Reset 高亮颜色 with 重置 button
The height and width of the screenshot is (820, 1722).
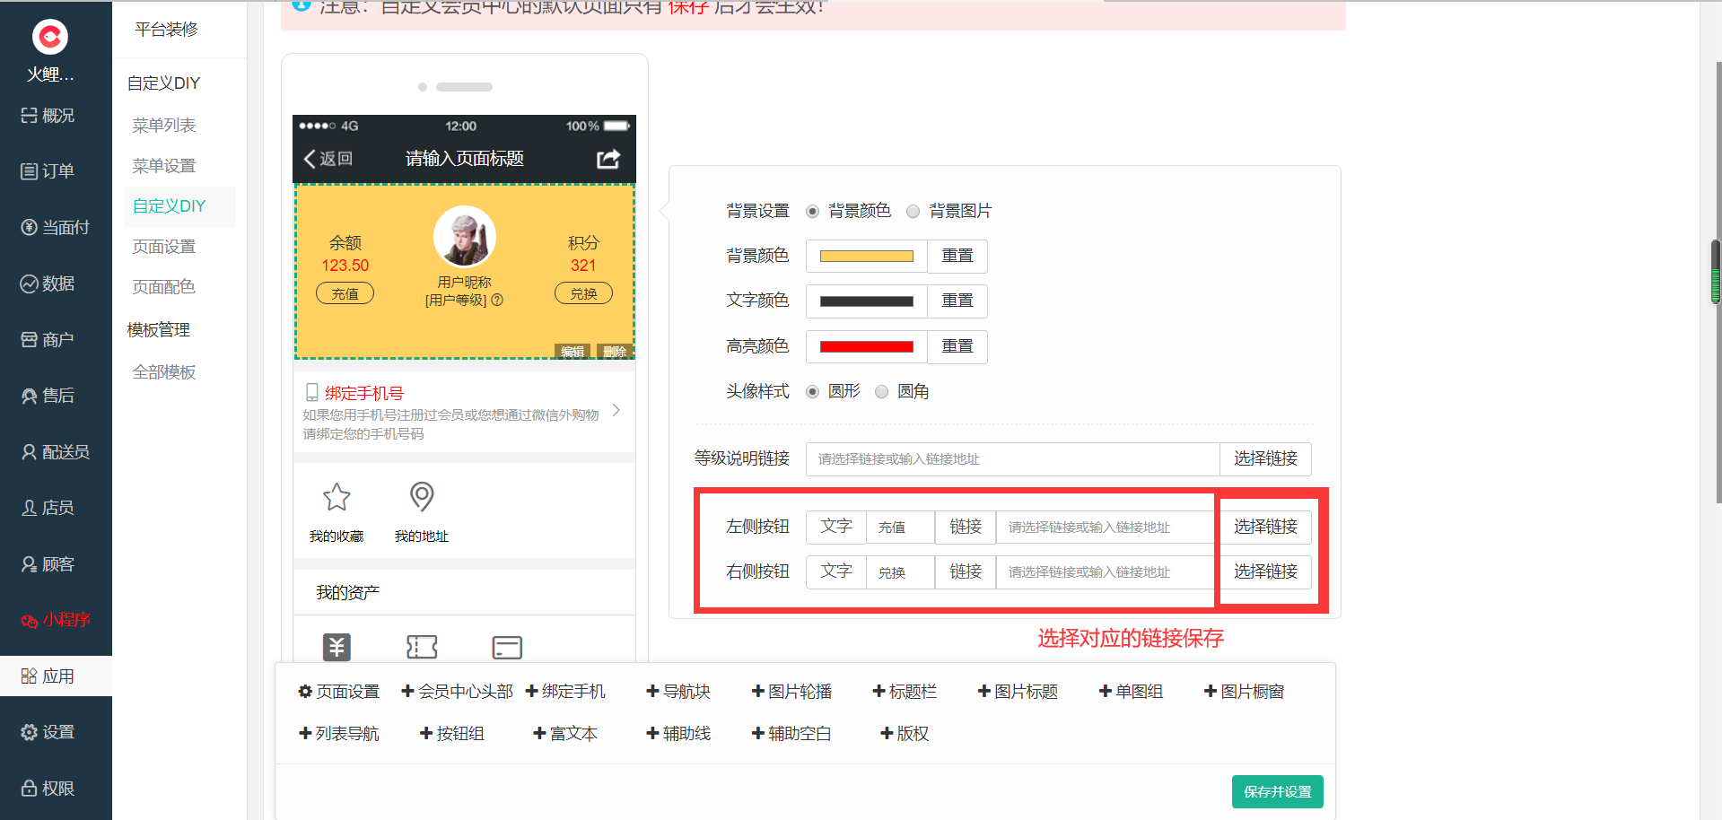pyautogui.click(x=957, y=347)
